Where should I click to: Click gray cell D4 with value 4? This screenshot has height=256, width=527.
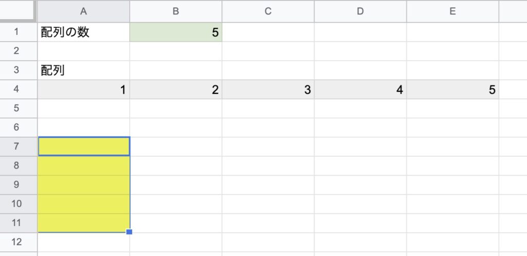click(360, 90)
